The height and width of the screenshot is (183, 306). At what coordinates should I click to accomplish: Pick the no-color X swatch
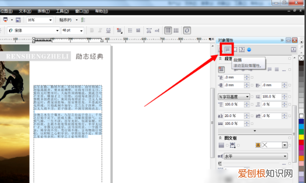click(301, 58)
